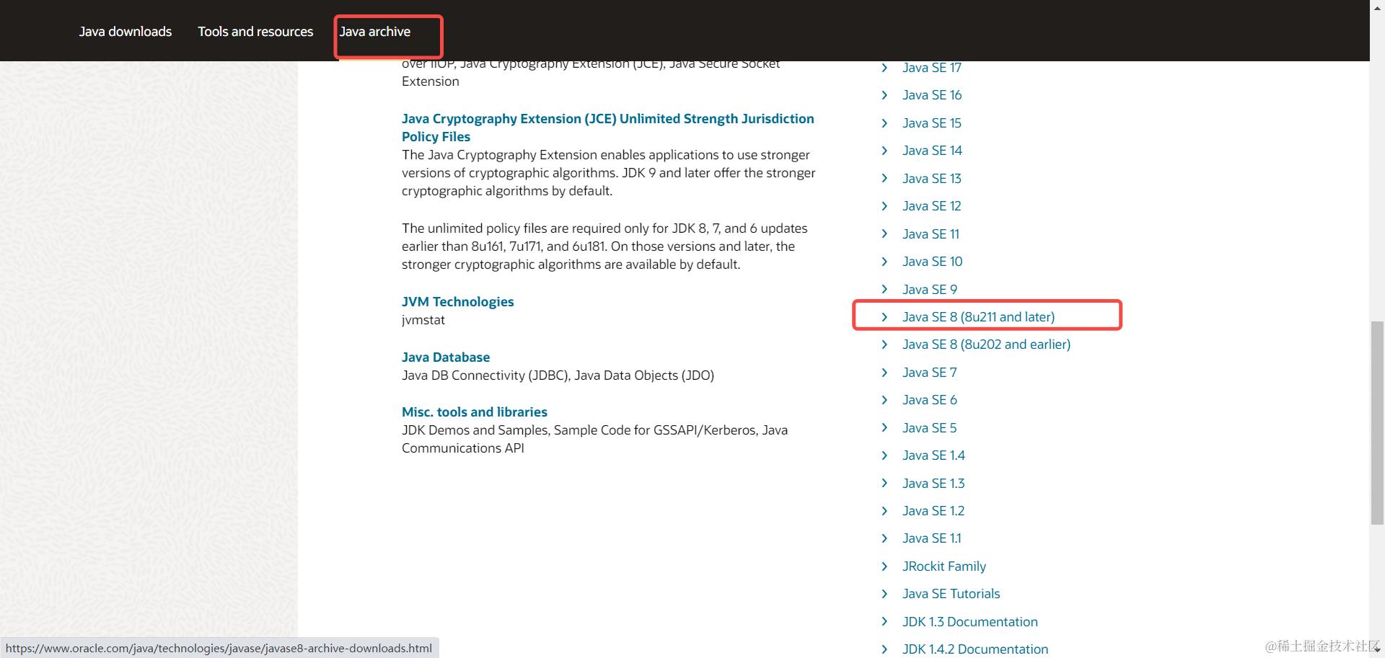Open the Java SE 10 archive link
The image size is (1385, 658).
(x=932, y=262)
